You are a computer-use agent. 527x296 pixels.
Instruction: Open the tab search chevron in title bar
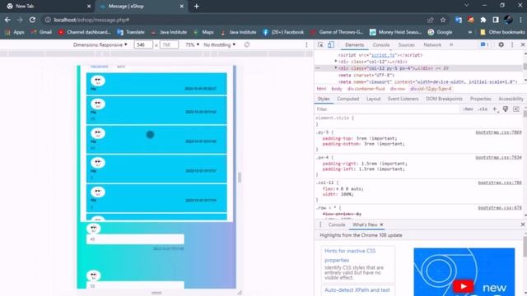466,6
